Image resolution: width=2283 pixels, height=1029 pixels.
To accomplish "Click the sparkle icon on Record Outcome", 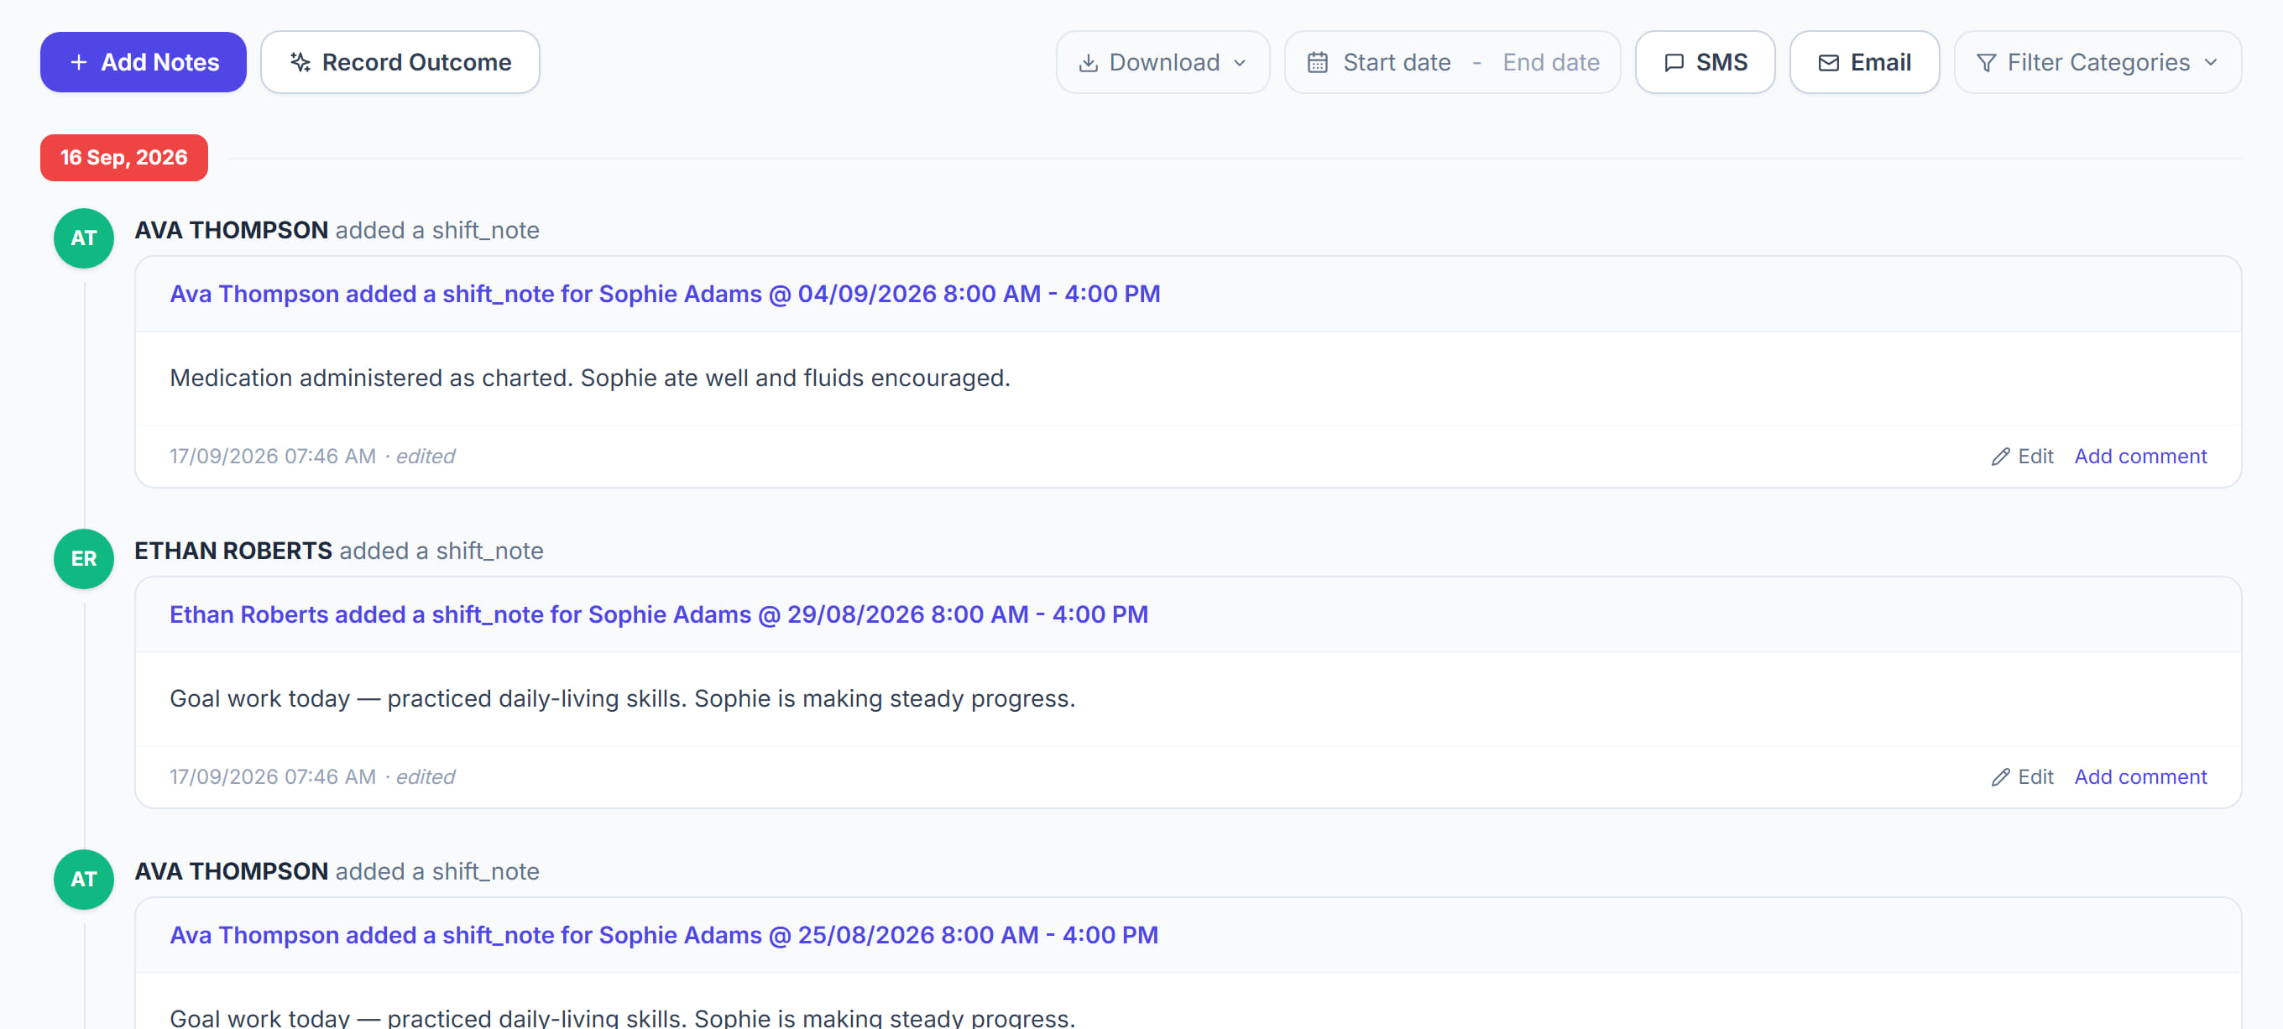I will [300, 62].
